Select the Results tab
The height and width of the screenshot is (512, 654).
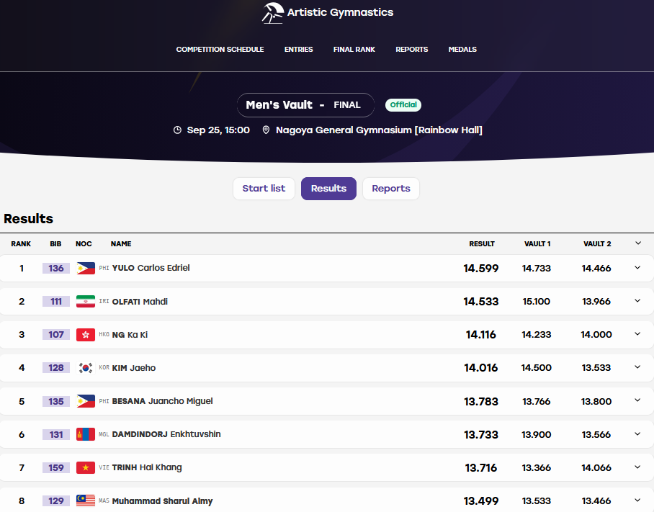point(328,189)
